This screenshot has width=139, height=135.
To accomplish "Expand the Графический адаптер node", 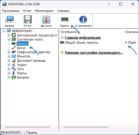I will click(x=9, y=52).
